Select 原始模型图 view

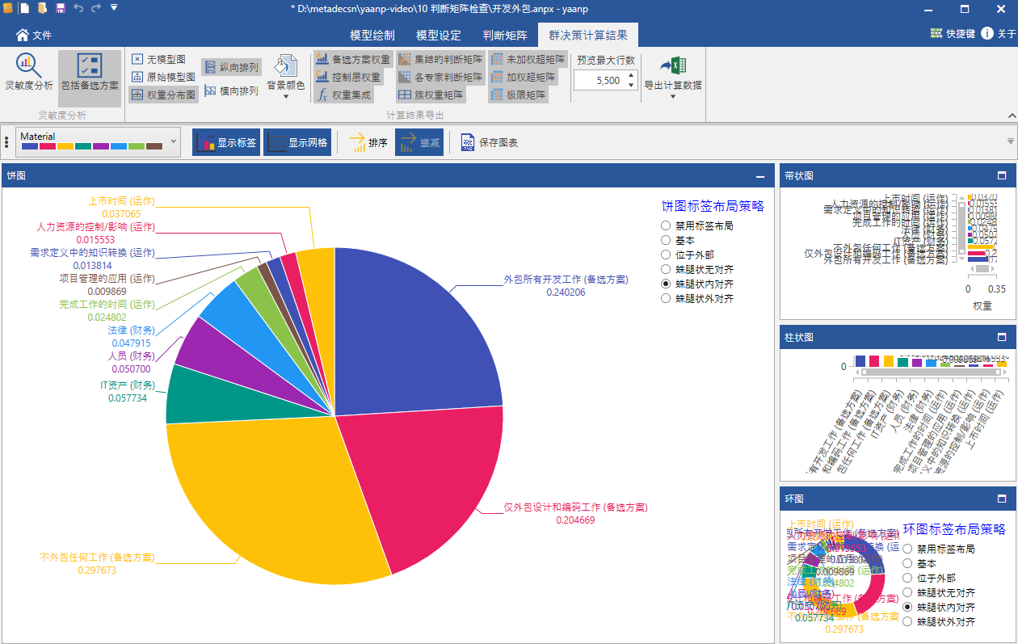tap(163, 77)
